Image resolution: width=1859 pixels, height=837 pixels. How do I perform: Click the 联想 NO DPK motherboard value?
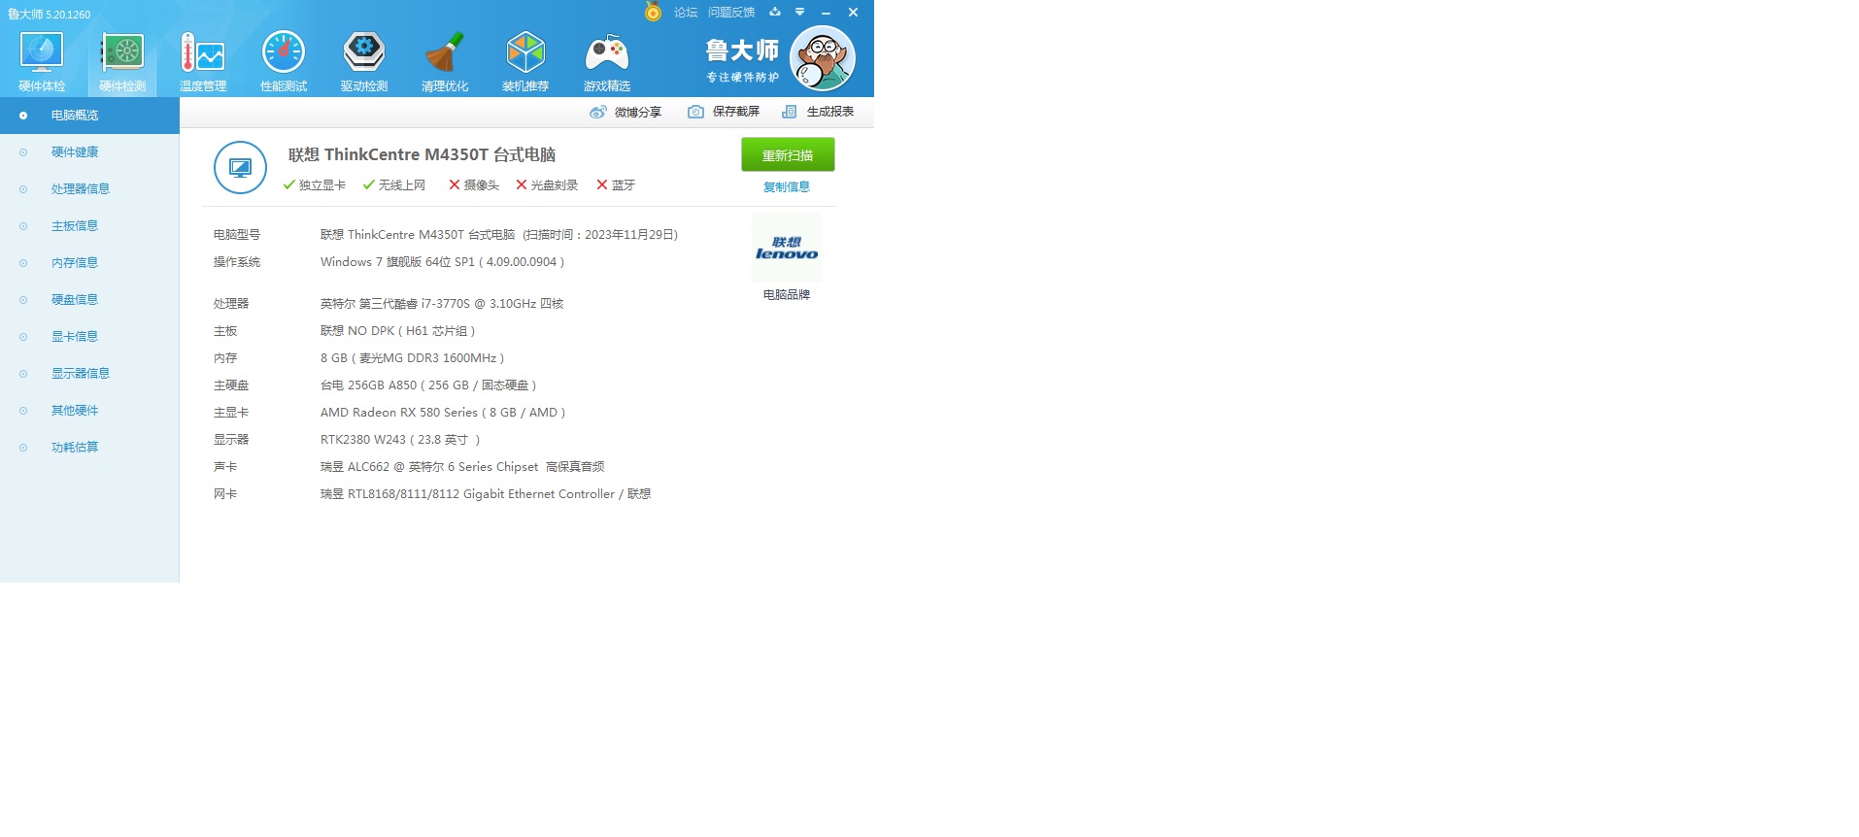point(398,331)
